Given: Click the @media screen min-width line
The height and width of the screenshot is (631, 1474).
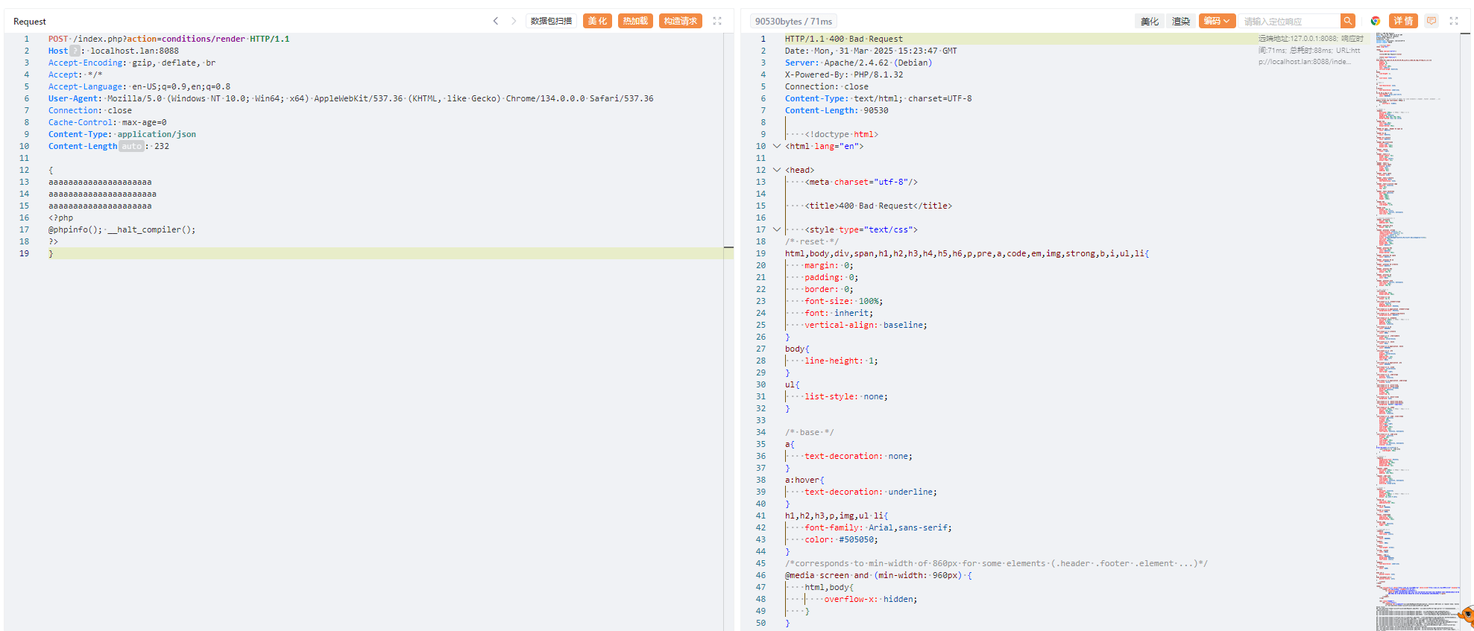Looking at the screenshot, I should 878,575.
